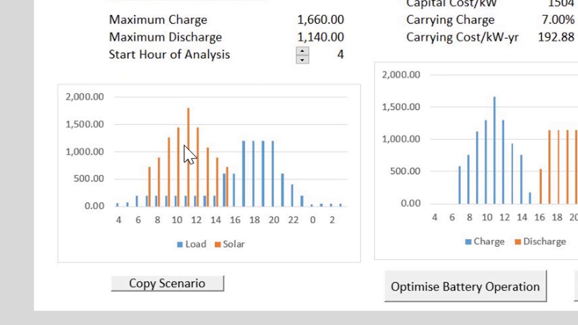The width and height of the screenshot is (578, 325).
Task: Click the "Load" legend label
Action: click(x=196, y=244)
